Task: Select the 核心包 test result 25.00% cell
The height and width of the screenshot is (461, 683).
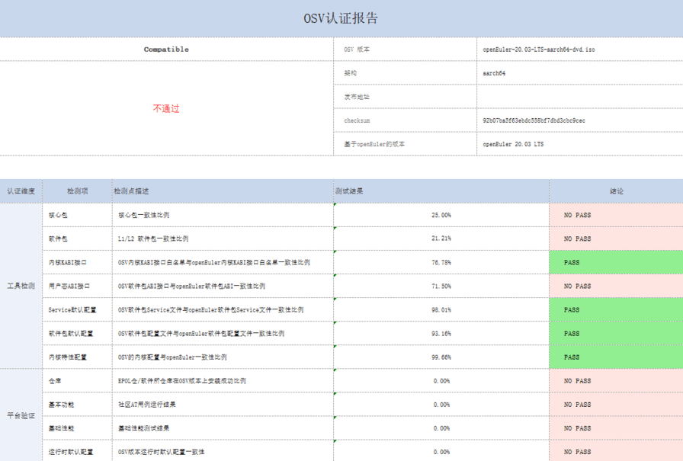Action: coord(441,215)
